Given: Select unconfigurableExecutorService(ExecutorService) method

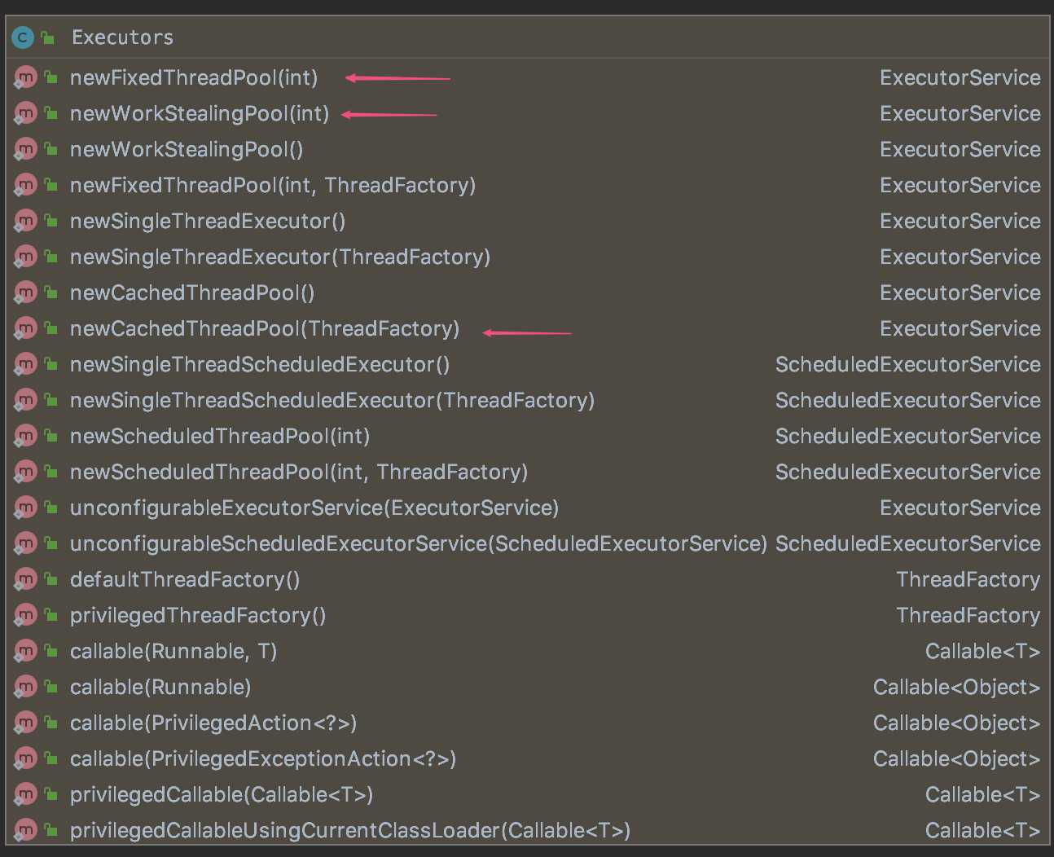Looking at the screenshot, I should [314, 508].
